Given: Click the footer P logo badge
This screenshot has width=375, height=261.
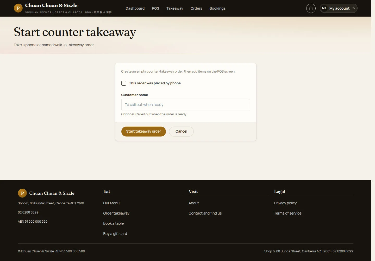Looking at the screenshot, I should (x=22, y=193).
